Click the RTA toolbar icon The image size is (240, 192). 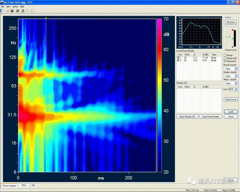[x=27, y=10]
